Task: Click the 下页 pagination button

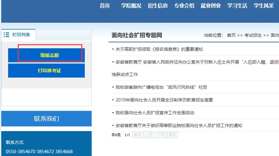Action: pyautogui.click(x=161, y=135)
